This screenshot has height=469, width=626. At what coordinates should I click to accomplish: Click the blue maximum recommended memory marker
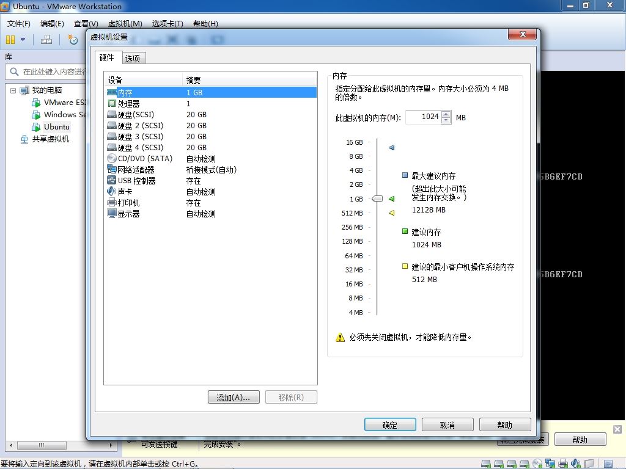[x=392, y=148]
